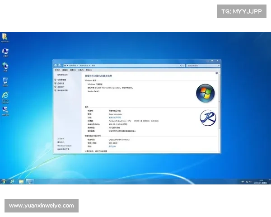Screen dimensions: 271x217
Task: Open Windows Explorer from the taskbar
Action: point(21,181)
